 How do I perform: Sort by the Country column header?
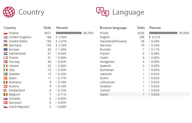(x=10, y=28)
